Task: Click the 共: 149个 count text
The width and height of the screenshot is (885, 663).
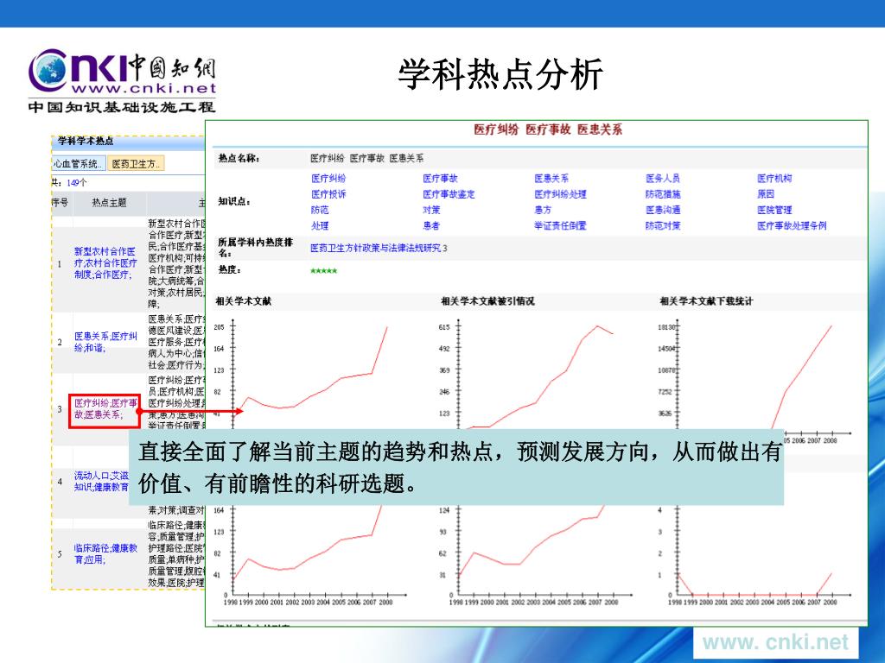Action: pos(69,183)
